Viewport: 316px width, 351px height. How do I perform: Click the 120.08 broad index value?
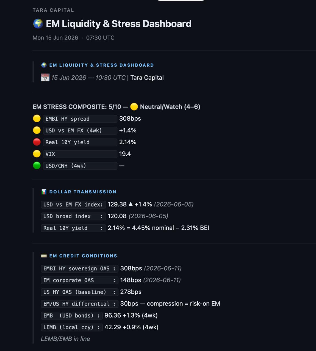click(x=117, y=216)
